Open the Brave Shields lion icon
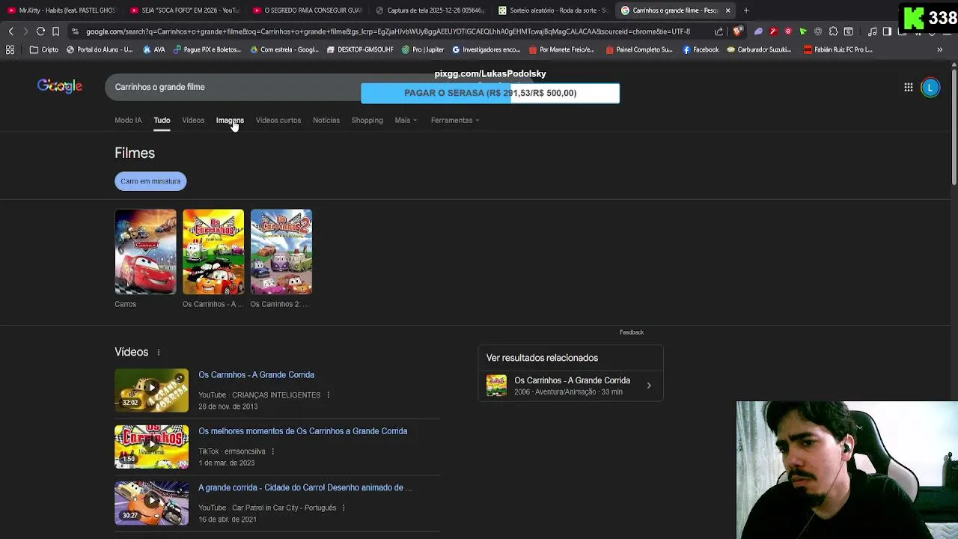Image resolution: width=958 pixels, height=539 pixels. tap(737, 31)
